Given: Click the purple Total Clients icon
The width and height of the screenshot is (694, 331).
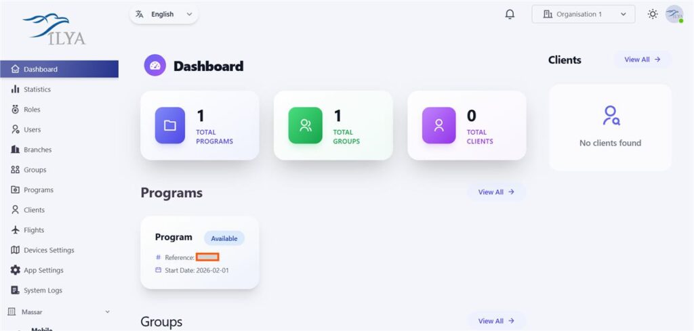Looking at the screenshot, I should pos(438,125).
